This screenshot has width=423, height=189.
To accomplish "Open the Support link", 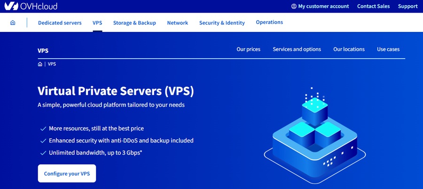I will coord(407,6).
